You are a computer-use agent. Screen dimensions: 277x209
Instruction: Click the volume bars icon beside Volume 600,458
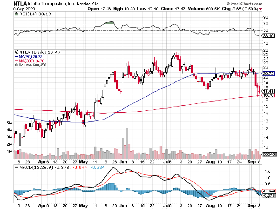[17, 65]
